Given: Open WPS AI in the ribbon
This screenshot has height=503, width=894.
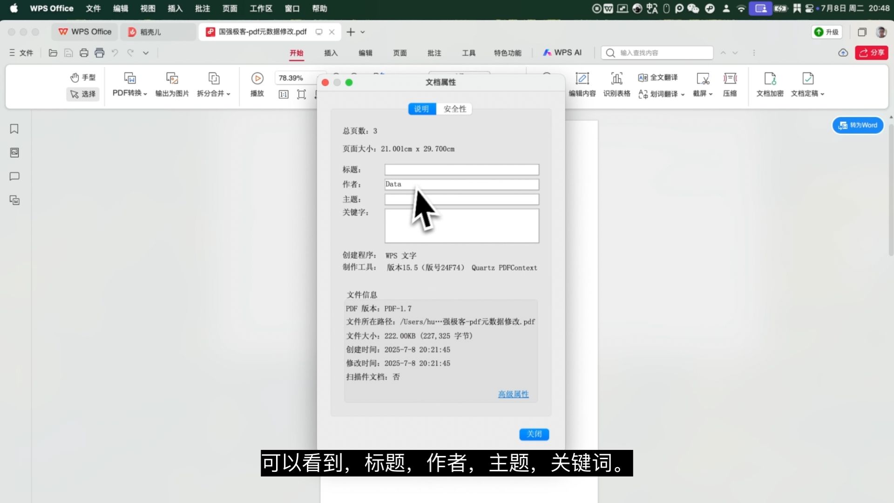Looking at the screenshot, I should (x=562, y=53).
